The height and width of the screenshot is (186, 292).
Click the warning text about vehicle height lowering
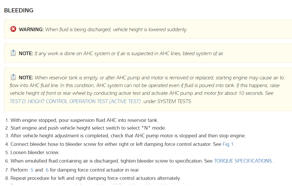coord(116,29)
